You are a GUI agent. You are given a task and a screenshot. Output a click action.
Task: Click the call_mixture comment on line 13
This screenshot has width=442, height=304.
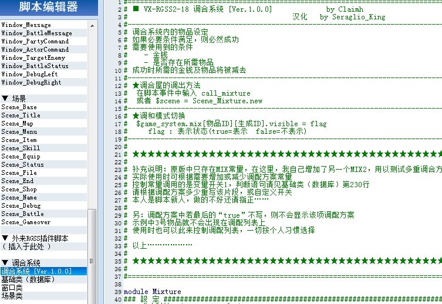[x=225, y=93]
